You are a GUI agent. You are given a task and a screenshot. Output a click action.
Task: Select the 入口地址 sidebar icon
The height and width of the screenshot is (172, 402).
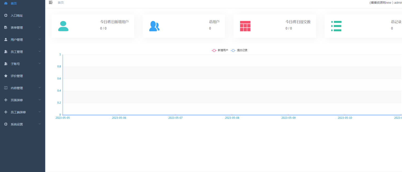(x=5, y=15)
